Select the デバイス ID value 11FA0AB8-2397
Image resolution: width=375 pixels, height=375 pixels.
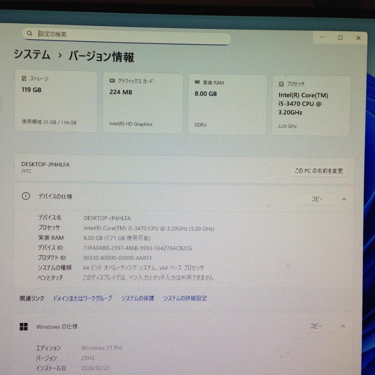click(138, 248)
